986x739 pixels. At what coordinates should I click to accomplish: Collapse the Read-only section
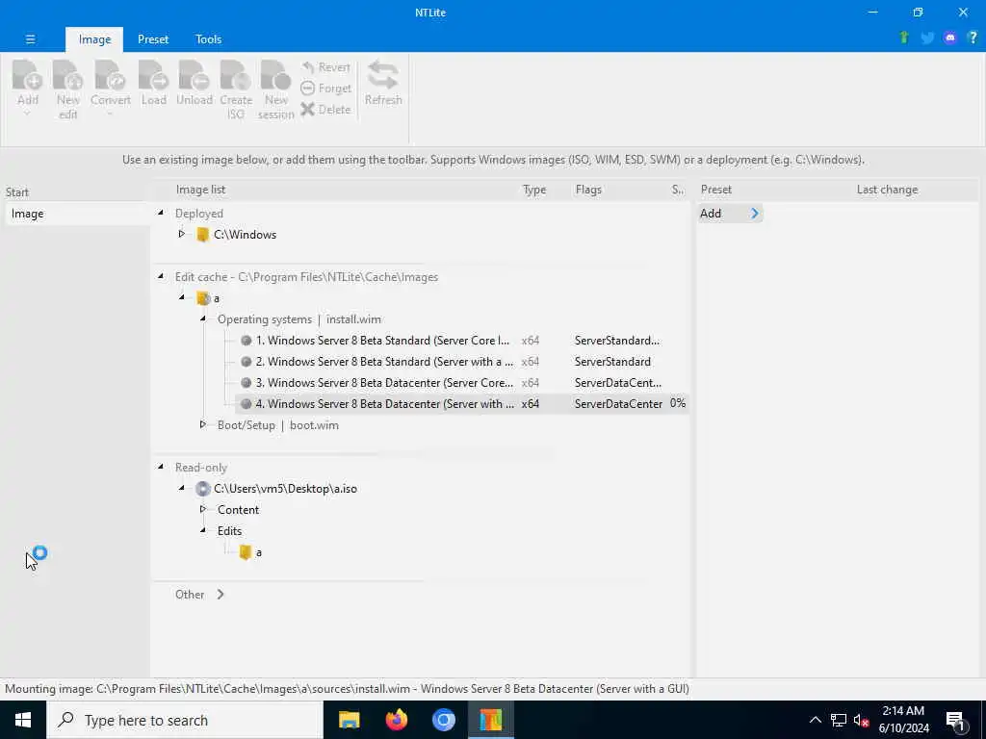[x=161, y=467]
